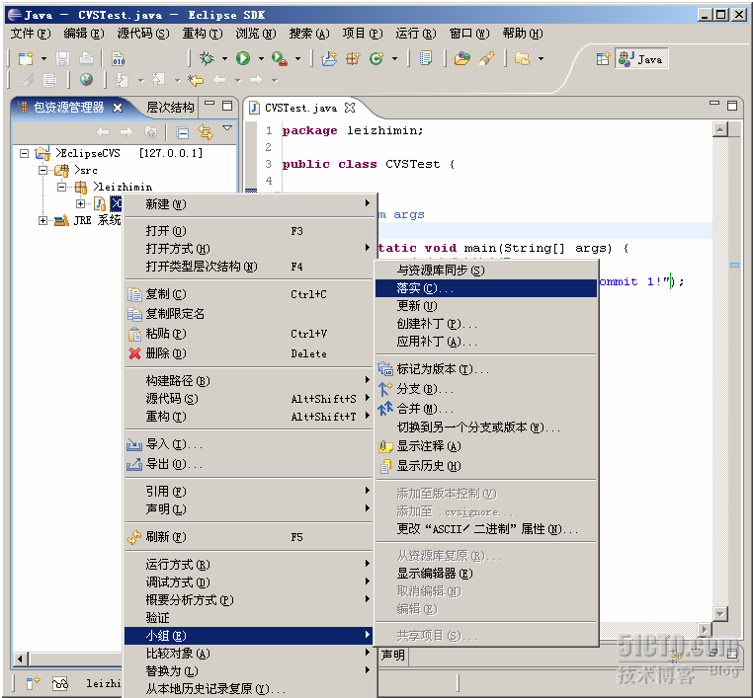The image size is (753, 698).
Task: Open the package explorer view menu triangle
Action: pos(227,129)
